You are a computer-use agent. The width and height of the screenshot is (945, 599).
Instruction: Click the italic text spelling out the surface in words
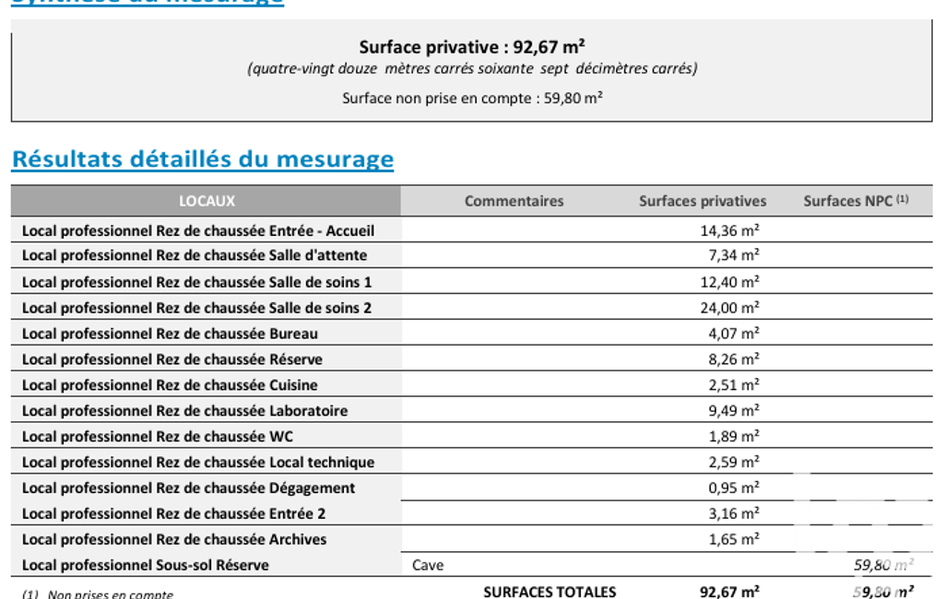pos(472,69)
